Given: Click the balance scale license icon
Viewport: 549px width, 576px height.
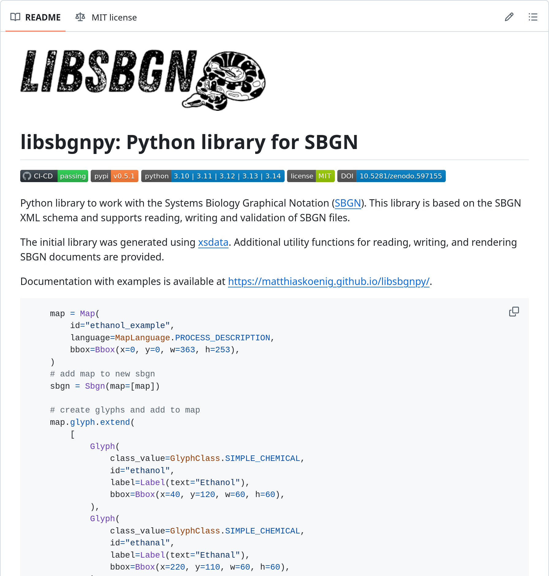Looking at the screenshot, I should 80,17.
